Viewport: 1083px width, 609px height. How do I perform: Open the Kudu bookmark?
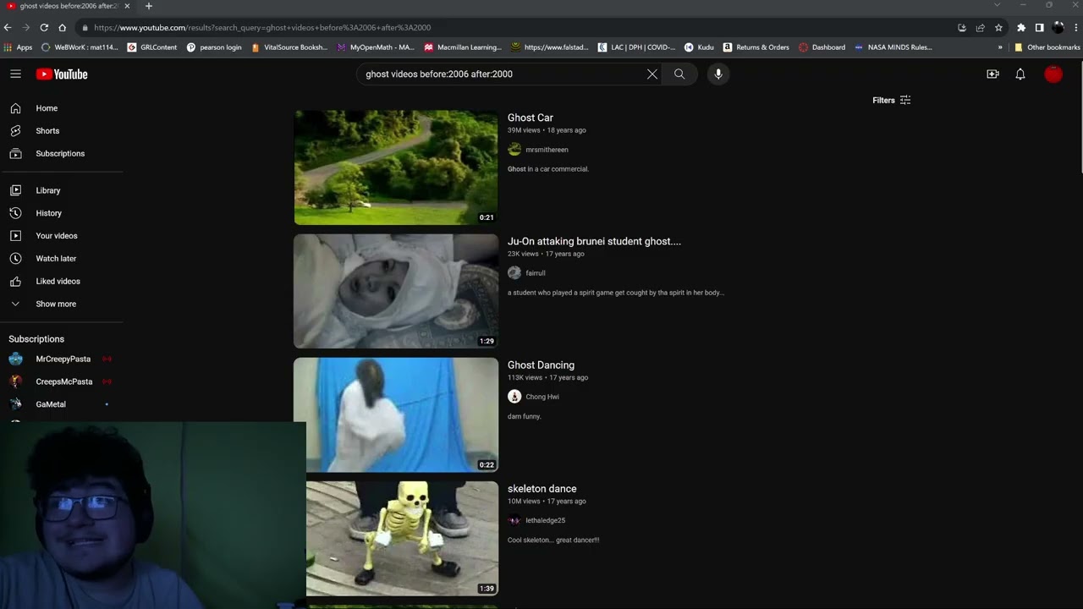click(x=699, y=47)
